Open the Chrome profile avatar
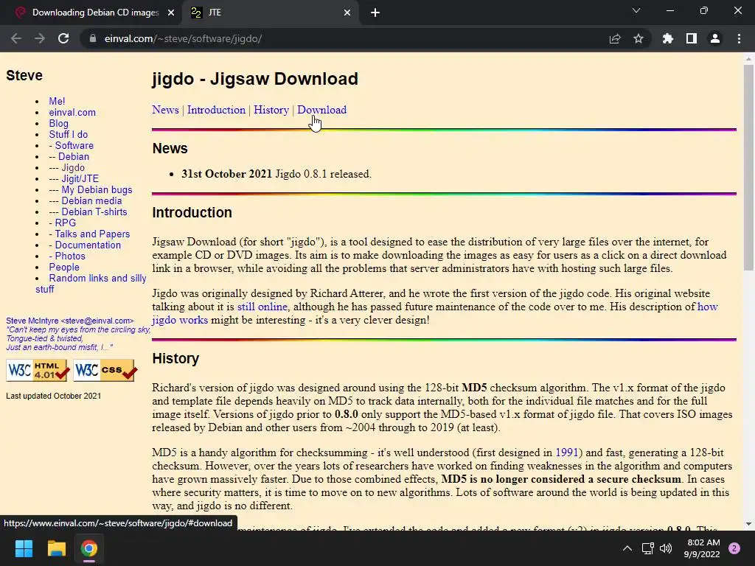Viewport: 755px width, 566px height. pos(715,38)
